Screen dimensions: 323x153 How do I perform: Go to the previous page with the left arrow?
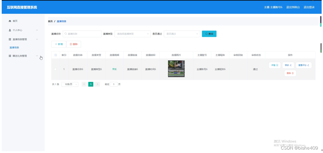point(84,84)
